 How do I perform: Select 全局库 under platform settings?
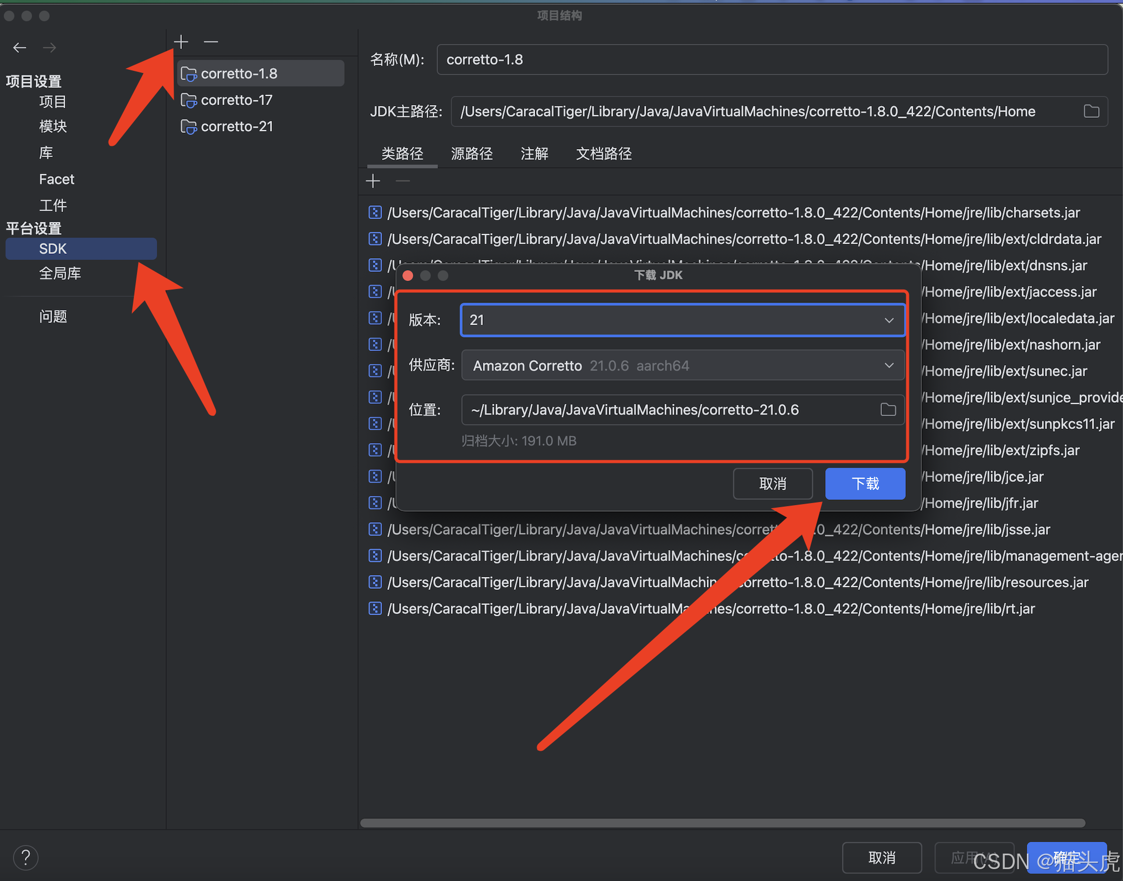coord(60,274)
